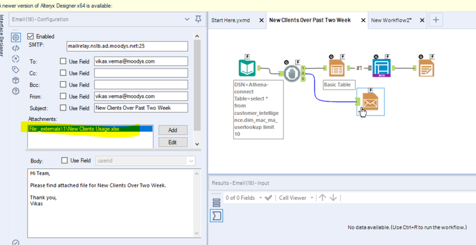Open the Tool cube icon in sidebar
Viewport: 476px width, 245px height.
(x=16, y=81)
